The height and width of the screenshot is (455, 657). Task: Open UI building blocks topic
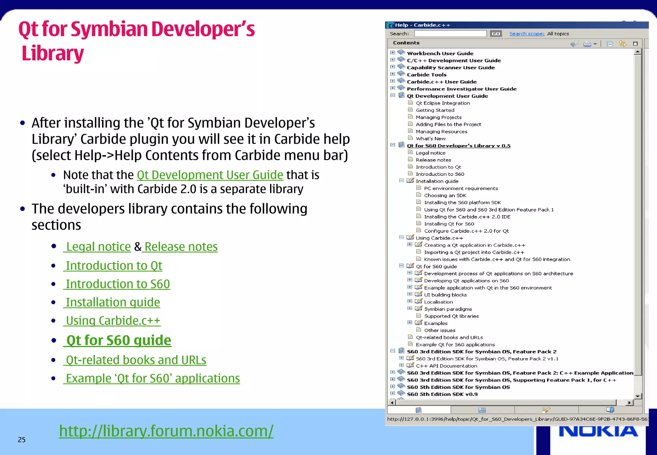pyautogui.click(x=445, y=295)
